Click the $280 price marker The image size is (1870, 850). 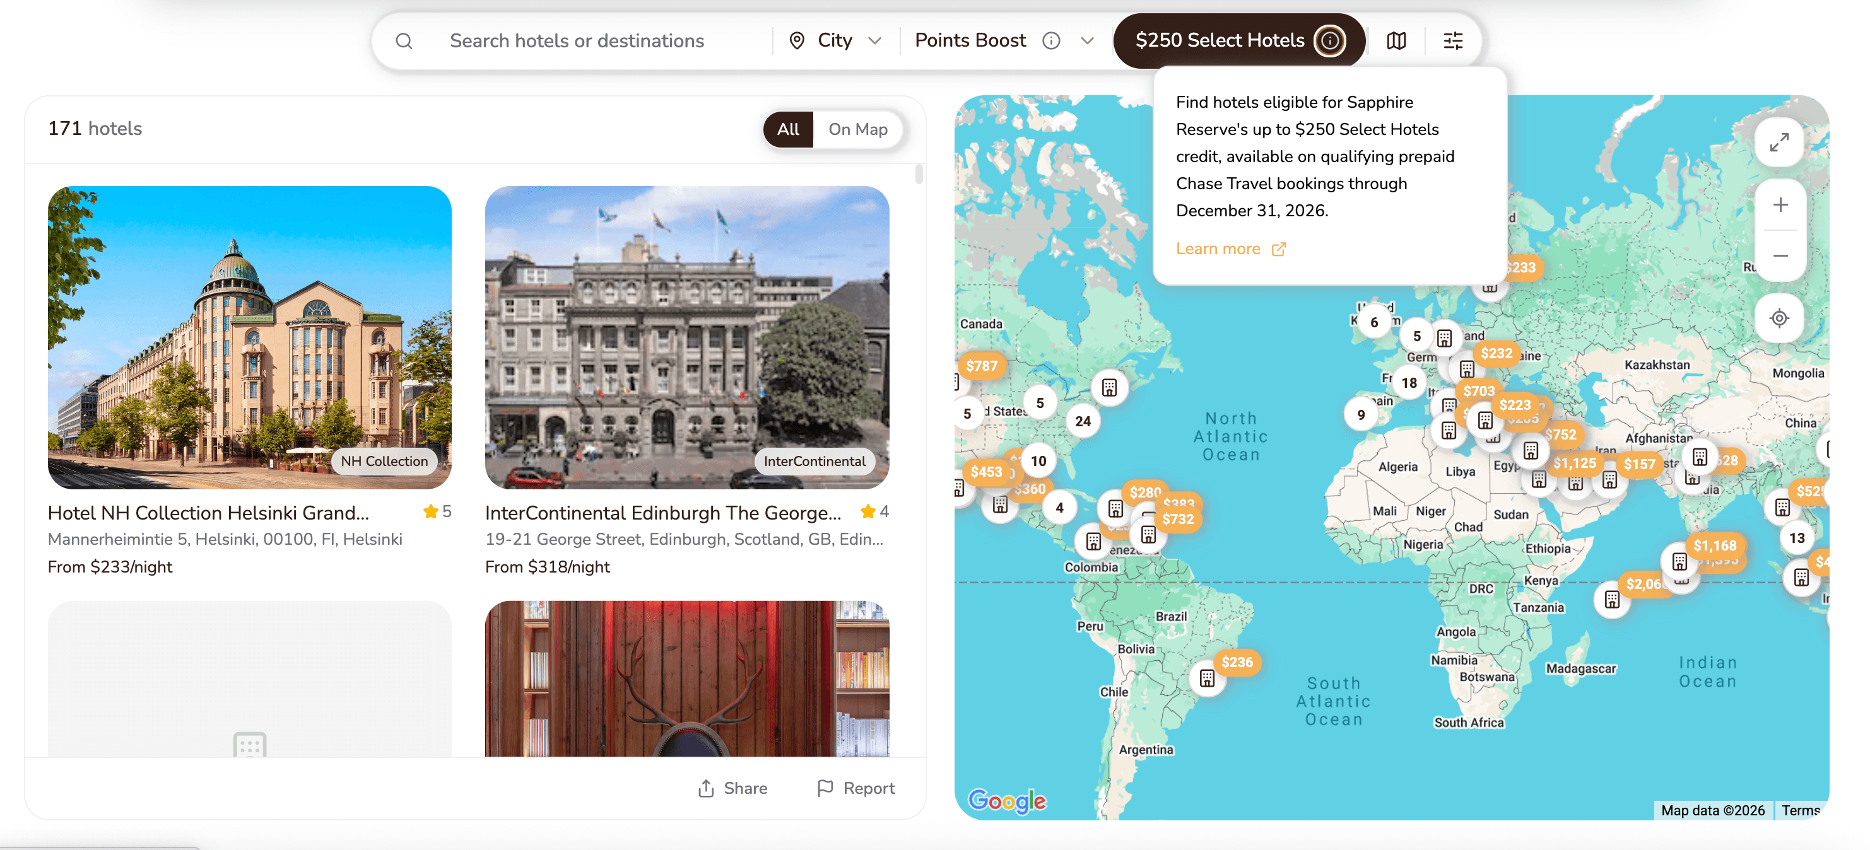[1145, 492]
